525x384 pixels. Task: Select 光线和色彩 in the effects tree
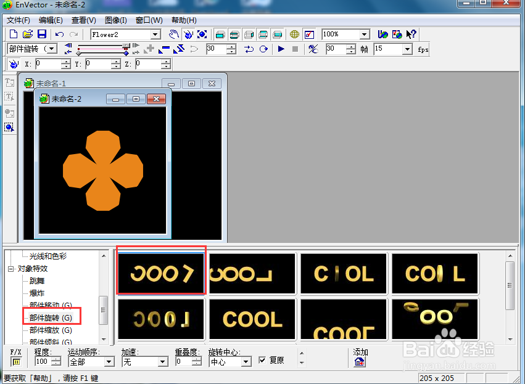(x=48, y=256)
